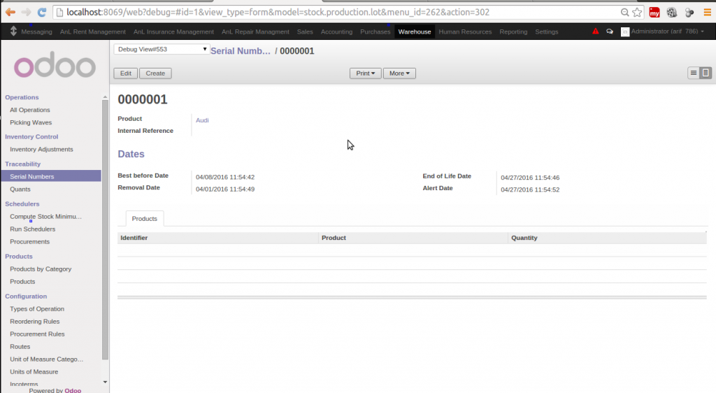This screenshot has width=716, height=393.
Task: Open the Debug View#553 dropdown
Action: pyautogui.click(x=162, y=49)
